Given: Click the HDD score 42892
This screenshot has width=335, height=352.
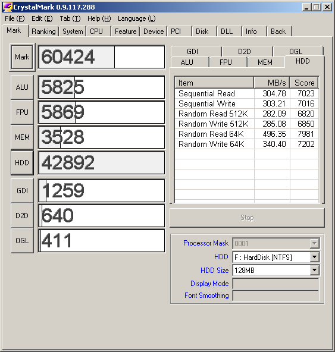Looking at the screenshot, I should [68, 162].
